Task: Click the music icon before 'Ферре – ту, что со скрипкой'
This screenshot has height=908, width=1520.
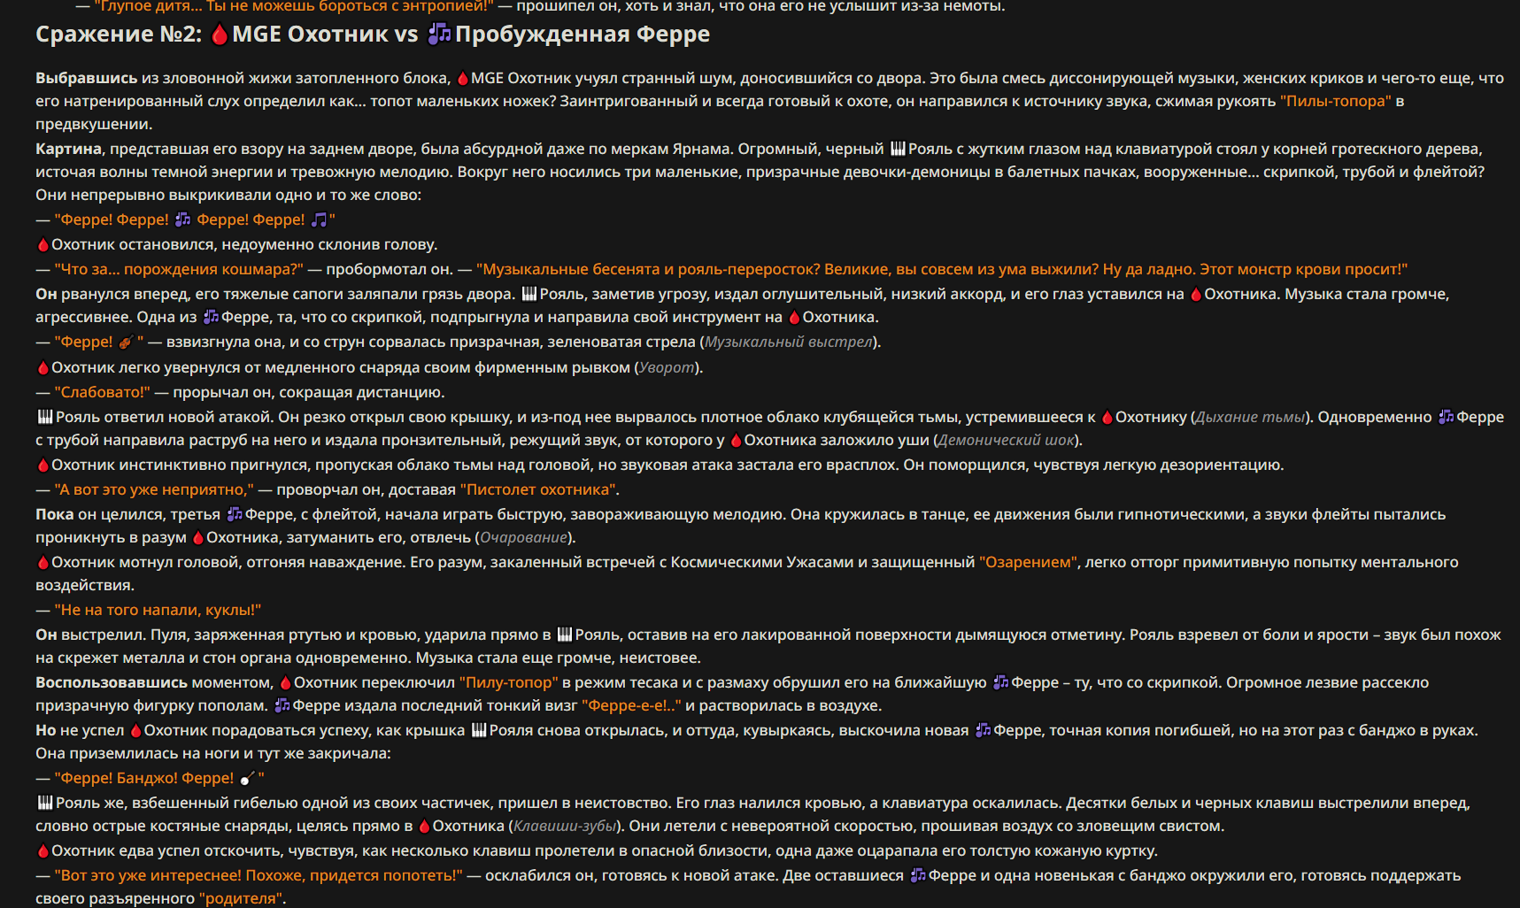Action: coord(1000,682)
